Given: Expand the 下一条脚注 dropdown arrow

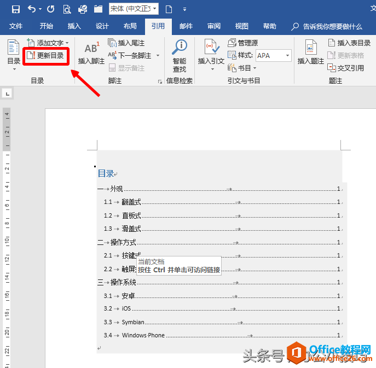Looking at the screenshot, I should click(158, 56).
